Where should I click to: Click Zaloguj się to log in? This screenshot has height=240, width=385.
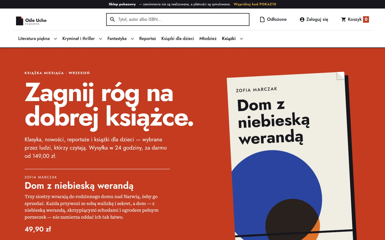click(x=317, y=19)
